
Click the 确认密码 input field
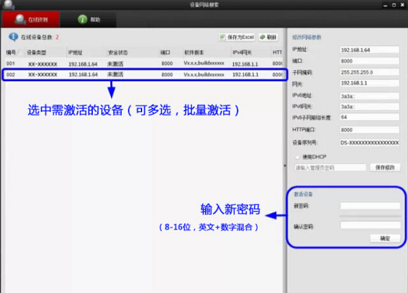[x=370, y=225]
